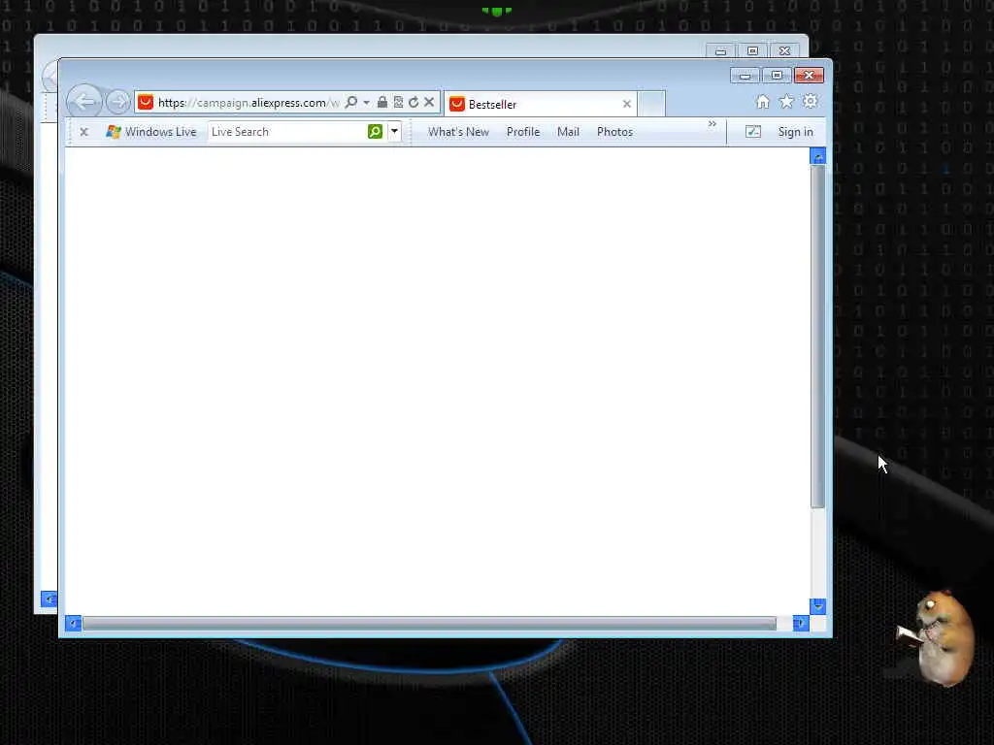Click the Live Search text box
Image resolution: width=994 pixels, height=745 pixels.
pos(287,132)
